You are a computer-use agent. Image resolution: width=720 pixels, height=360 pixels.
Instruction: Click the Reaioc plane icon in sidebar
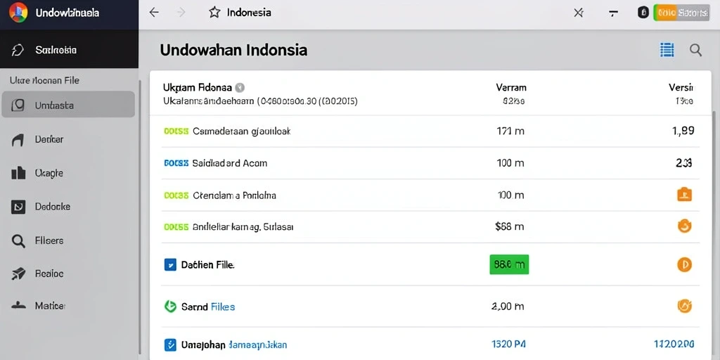pos(18,274)
